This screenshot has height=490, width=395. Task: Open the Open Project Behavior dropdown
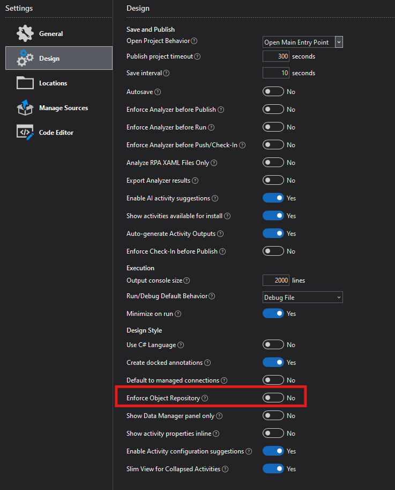coord(302,42)
